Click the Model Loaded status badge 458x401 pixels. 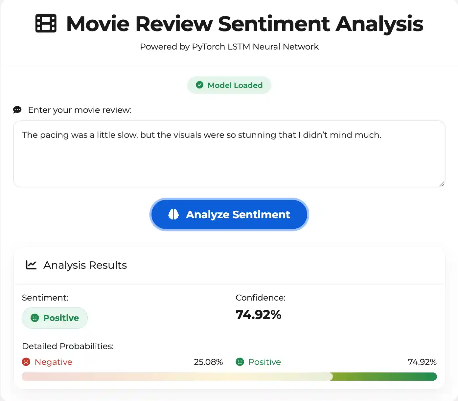click(x=229, y=85)
